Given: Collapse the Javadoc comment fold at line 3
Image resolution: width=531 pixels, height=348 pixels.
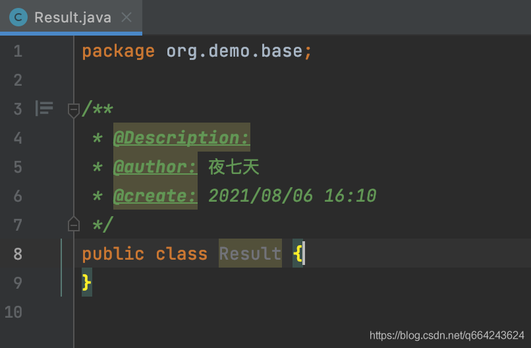Looking at the screenshot, I should 74,110.
